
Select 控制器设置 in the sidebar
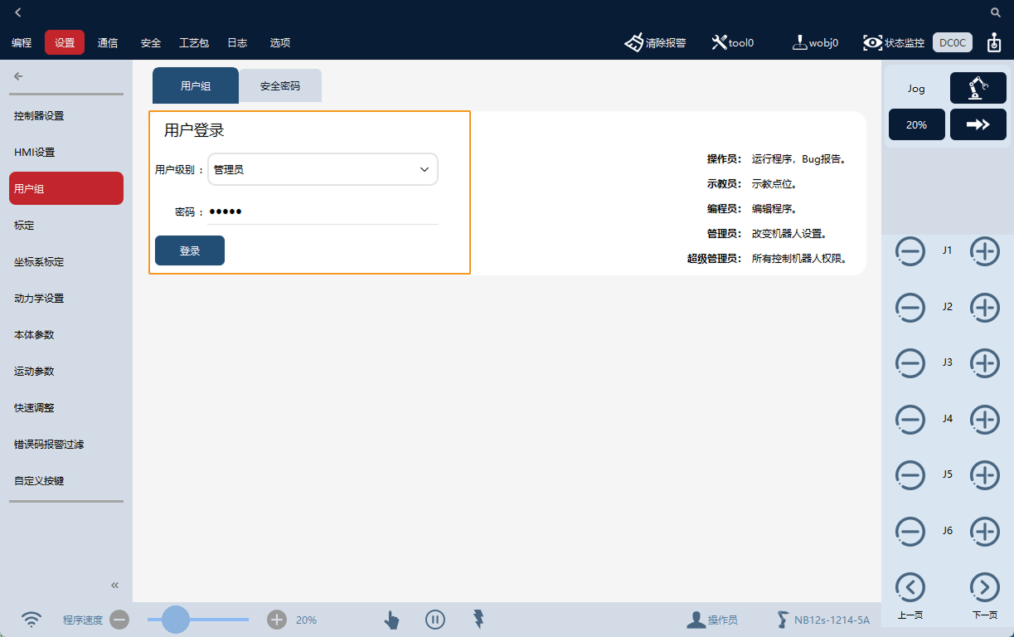pos(66,116)
